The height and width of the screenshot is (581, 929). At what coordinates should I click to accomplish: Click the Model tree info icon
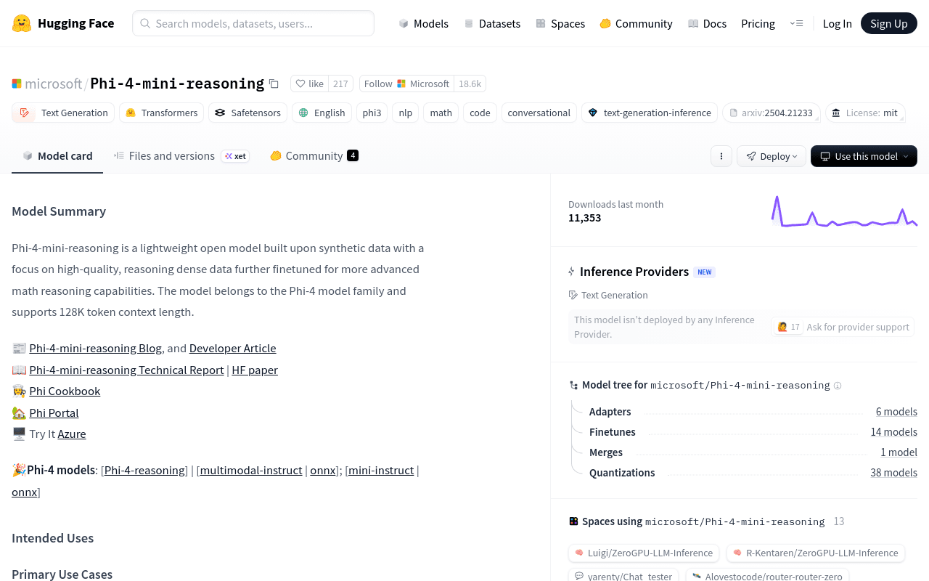click(x=838, y=386)
